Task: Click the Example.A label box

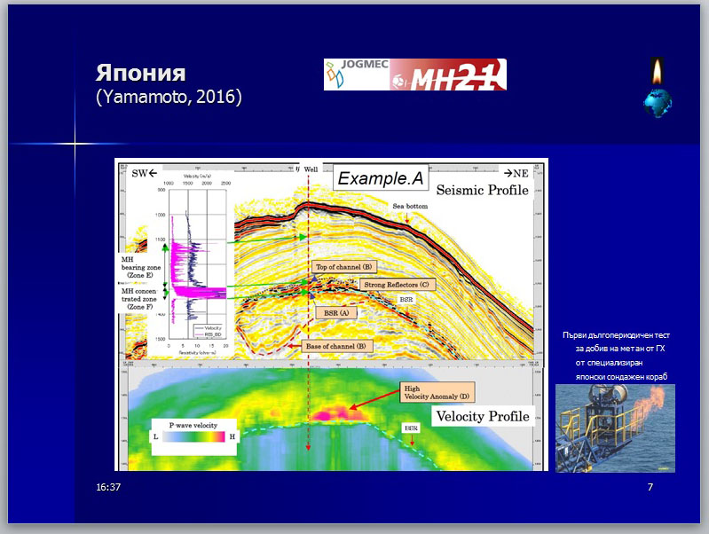Action: click(x=382, y=177)
